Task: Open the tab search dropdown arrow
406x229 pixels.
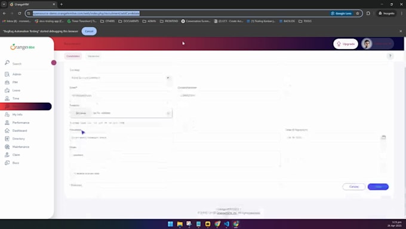Action: click(x=4, y=4)
